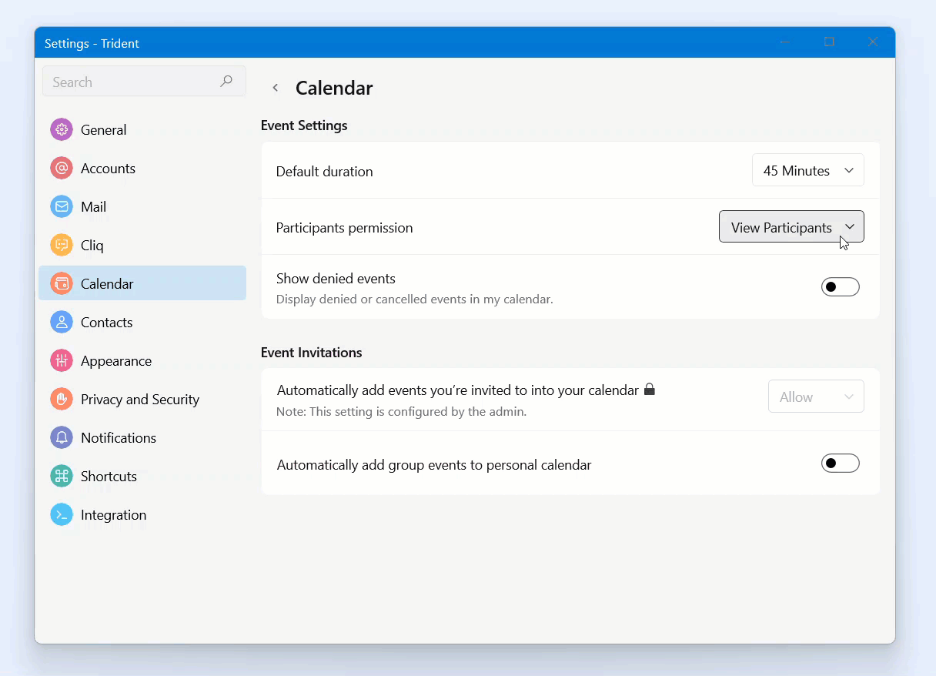936x676 pixels.
Task: Click the Integration terminal icon
Action: [x=62, y=515]
